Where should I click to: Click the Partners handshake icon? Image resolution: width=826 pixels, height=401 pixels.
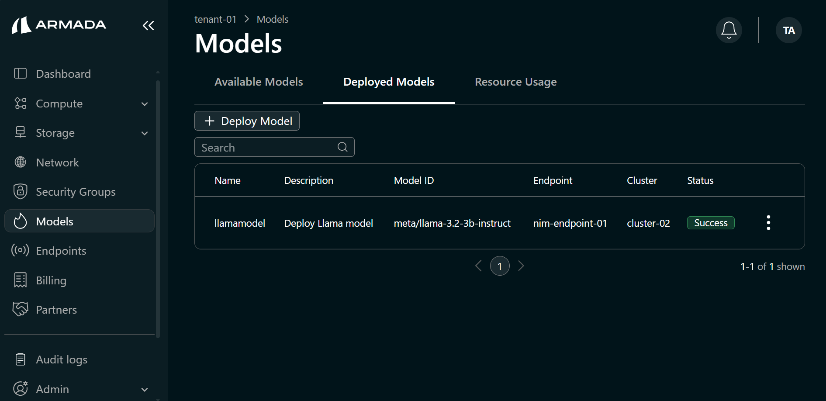click(x=21, y=309)
